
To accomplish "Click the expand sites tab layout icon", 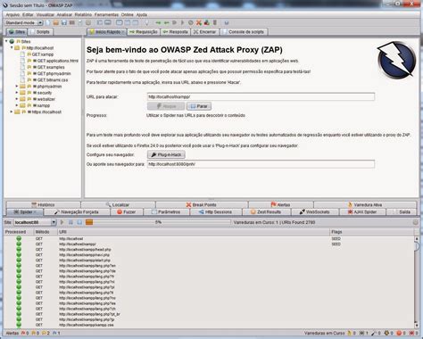I will pyautogui.click(x=99, y=22).
